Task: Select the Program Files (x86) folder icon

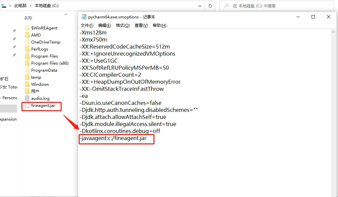Action: [27, 63]
